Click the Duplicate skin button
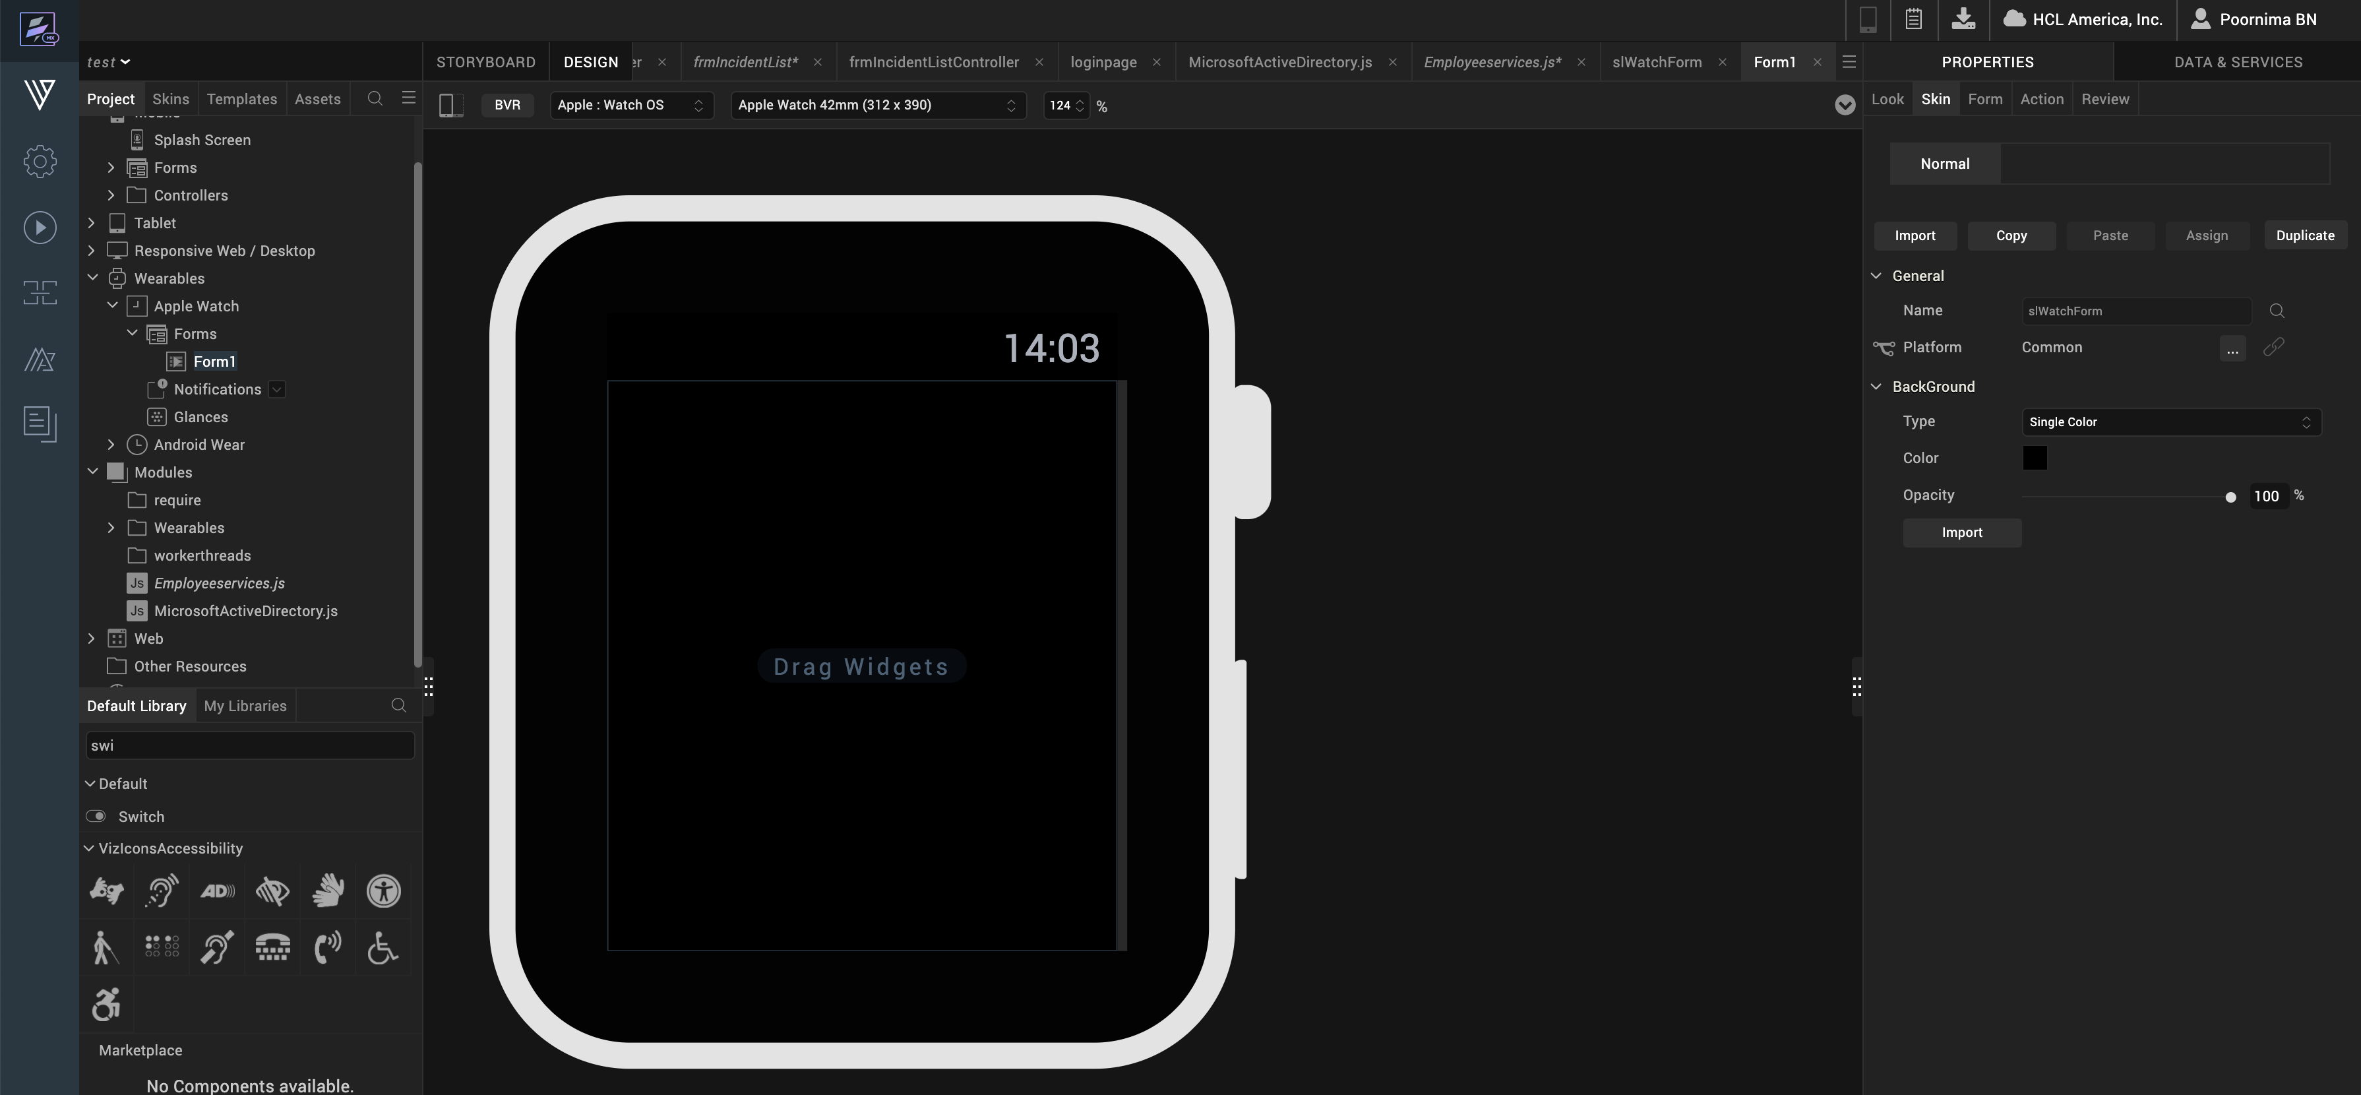The width and height of the screenshot is (2361, 1095). (2304, 235)
